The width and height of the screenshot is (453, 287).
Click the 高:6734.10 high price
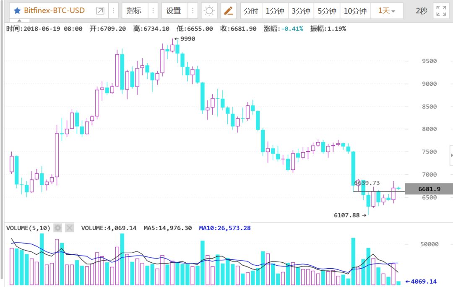tap(151, 28)
